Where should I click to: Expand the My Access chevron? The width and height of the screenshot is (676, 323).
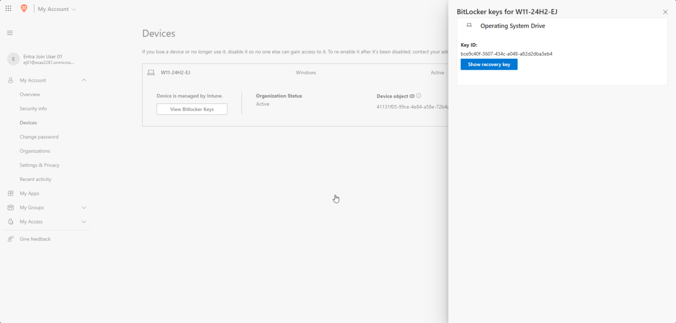(84, 222)
